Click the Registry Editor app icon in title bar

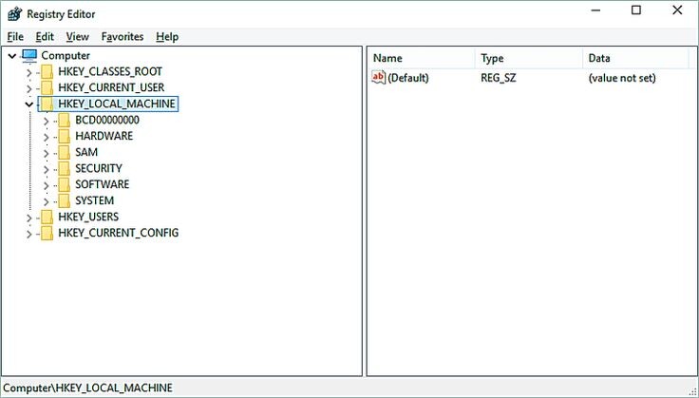(14, 14)
